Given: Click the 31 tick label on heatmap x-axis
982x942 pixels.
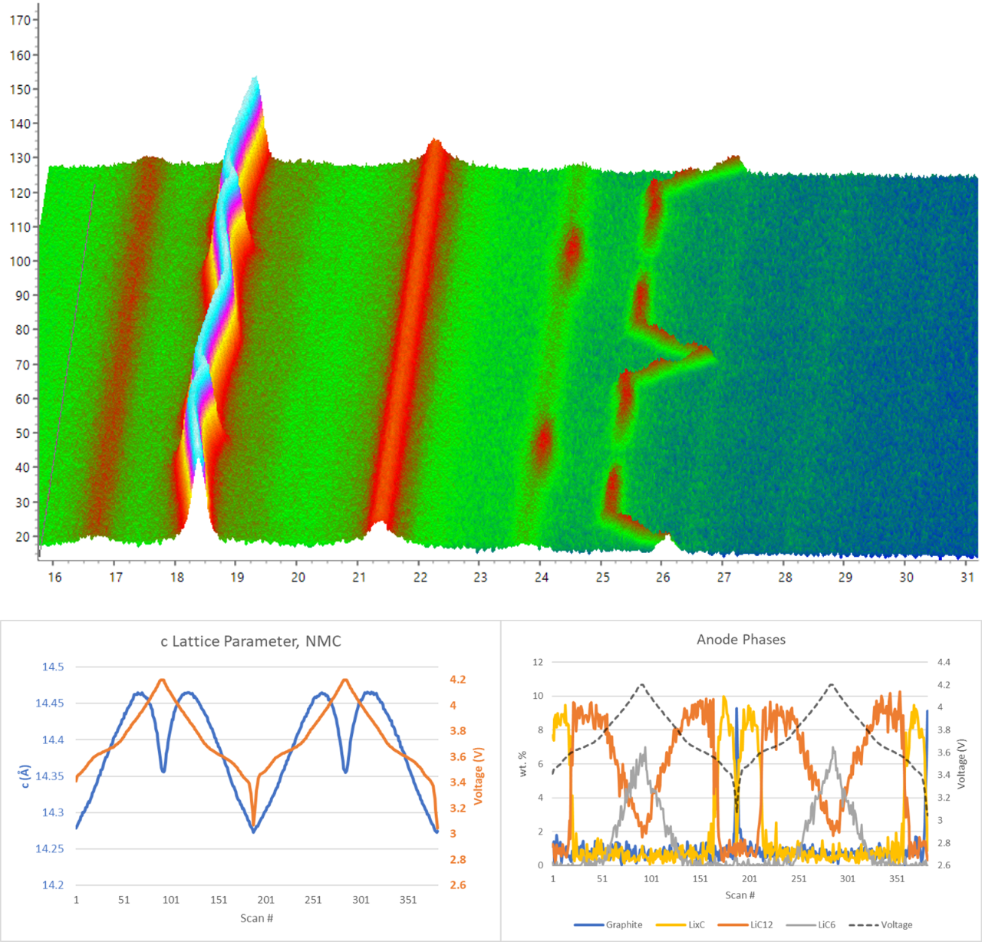Looking at the screenshot, I should coord(967,577).
